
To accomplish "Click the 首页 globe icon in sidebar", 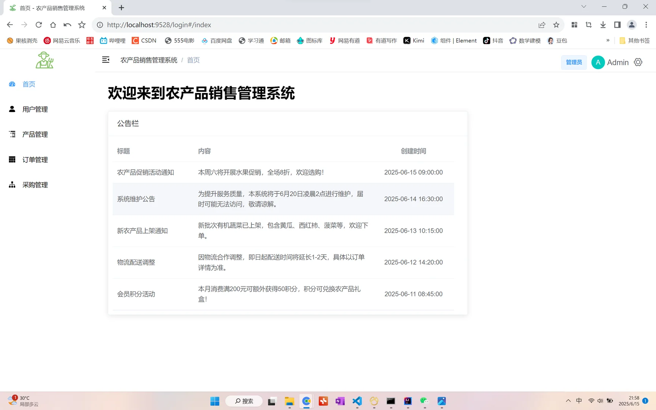I will click(12, 84).
